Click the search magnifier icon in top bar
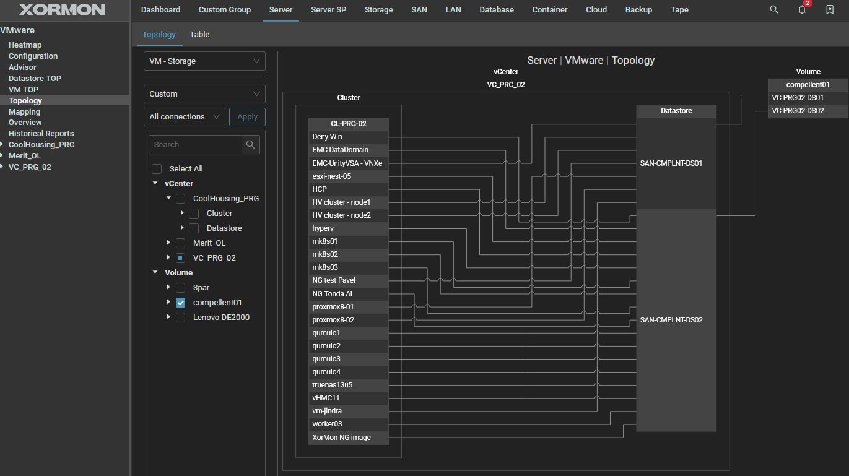849x476 pixels. pos(773,10)
